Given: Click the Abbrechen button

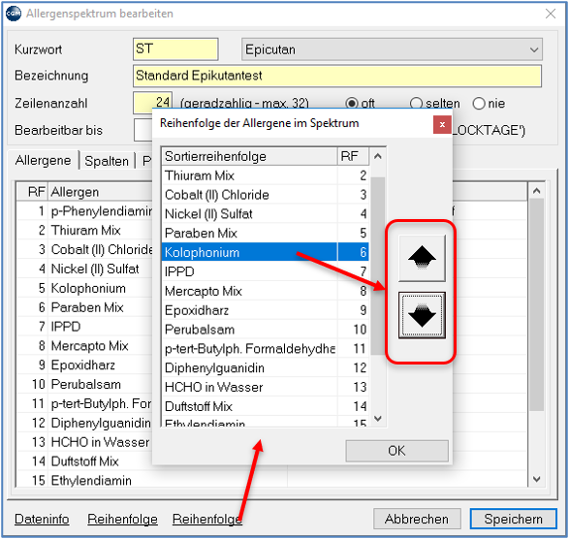Looking at the screenshot, I should (417, 519).
